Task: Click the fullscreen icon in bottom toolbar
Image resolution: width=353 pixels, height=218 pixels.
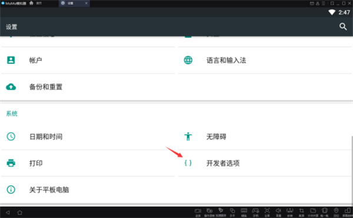Action: (267, 210)
